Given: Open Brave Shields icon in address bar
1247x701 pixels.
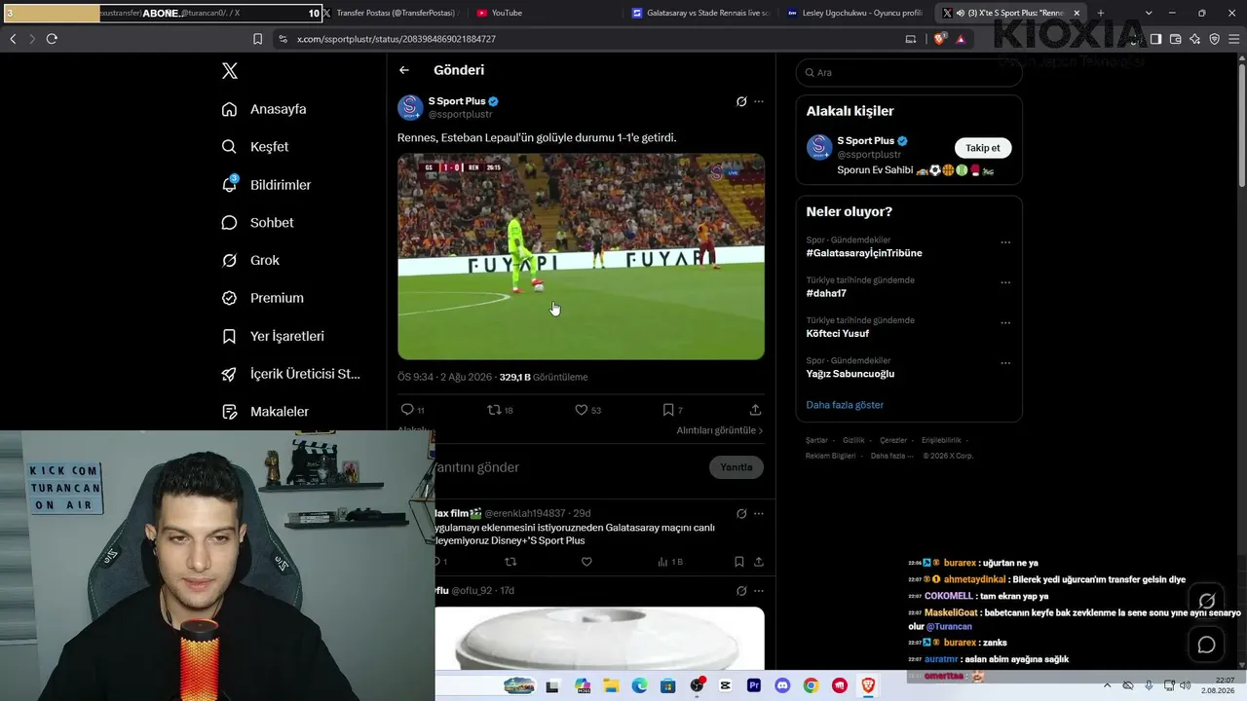Looking at the screenshot, I should click(939, 39).
